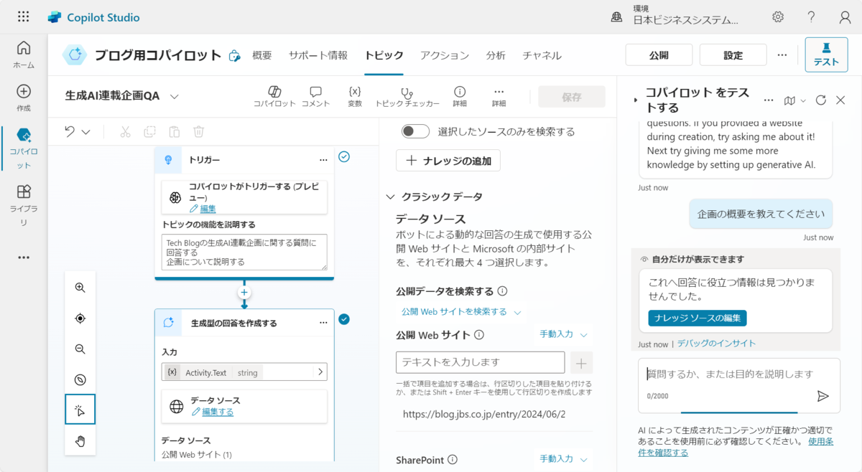
Task: Select コパイロット in the left sidebar
Action: [24, 148]
